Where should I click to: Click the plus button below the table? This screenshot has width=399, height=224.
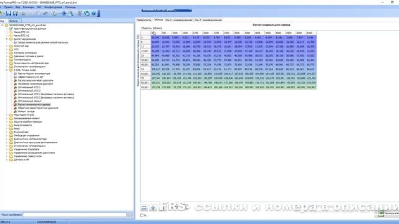(x=153, y=208)
